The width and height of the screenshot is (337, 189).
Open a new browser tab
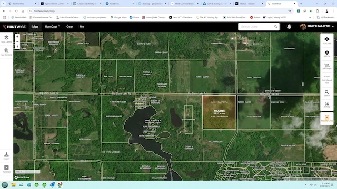tap(301, 4)
